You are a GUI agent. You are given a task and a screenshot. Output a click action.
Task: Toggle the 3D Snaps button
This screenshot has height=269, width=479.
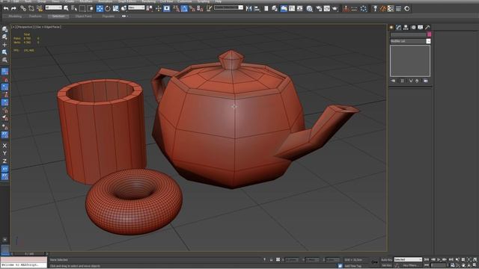point(177,8)
